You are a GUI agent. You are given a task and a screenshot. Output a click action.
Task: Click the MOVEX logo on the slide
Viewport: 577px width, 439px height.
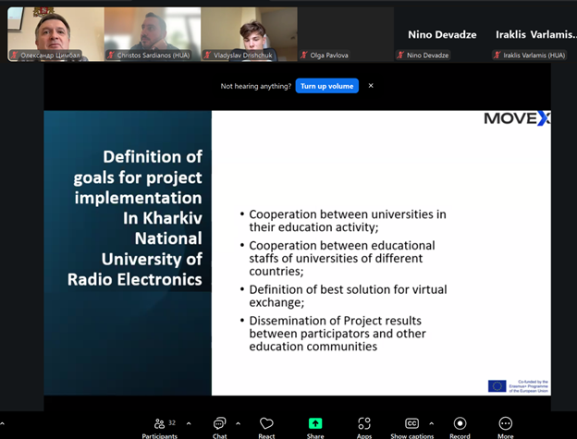tap(516, 118)
